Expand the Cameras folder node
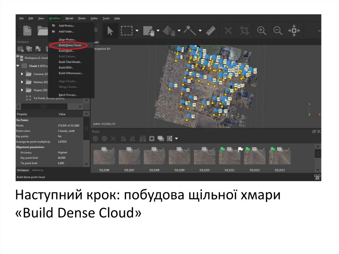The height and width of the screenshot is (254, 339). [22, 74]
